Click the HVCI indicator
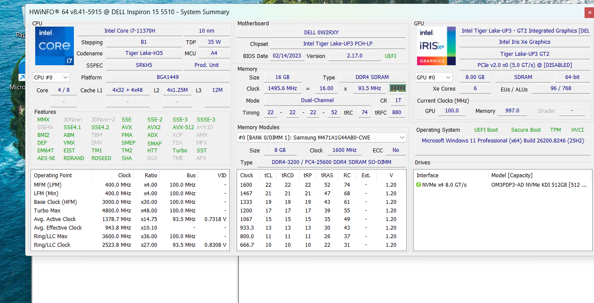This screenshot has height=303, width=594. coord(577,130)
